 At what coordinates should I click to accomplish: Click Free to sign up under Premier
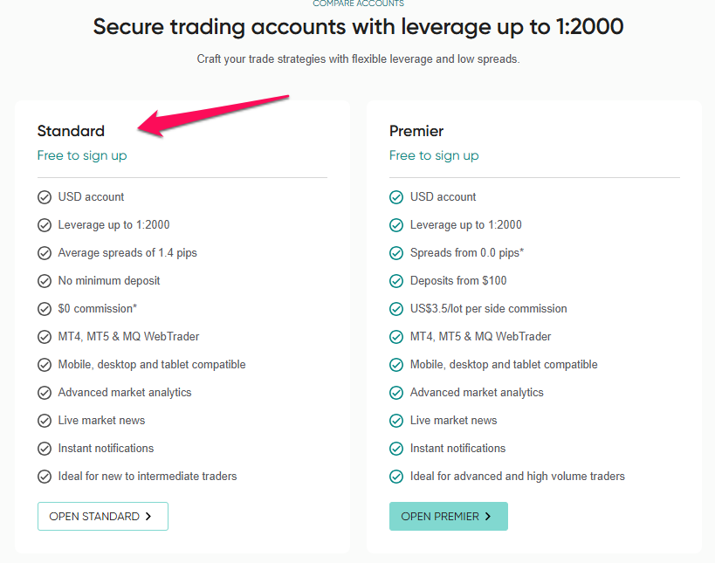pos(434,155)
